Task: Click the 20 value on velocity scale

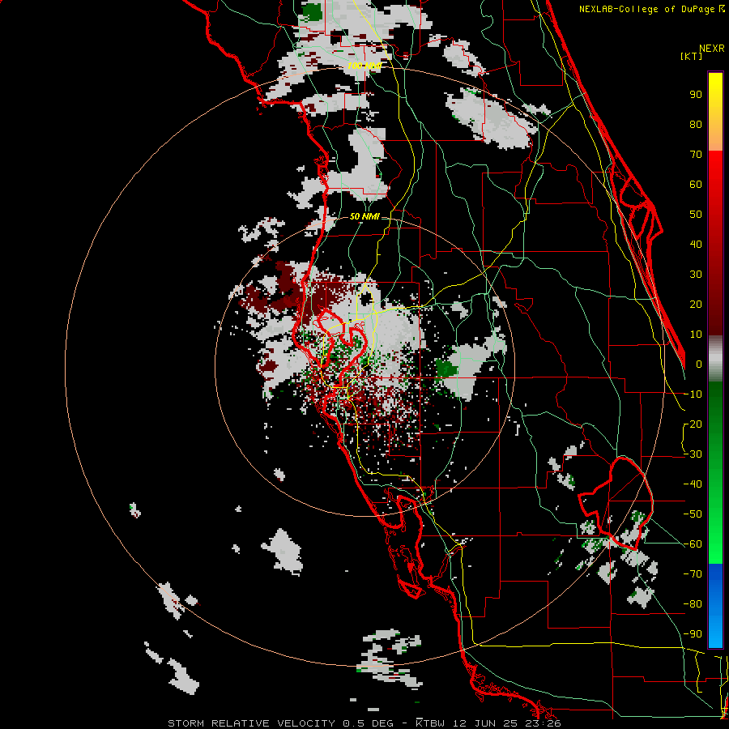Action: [696, 304]
